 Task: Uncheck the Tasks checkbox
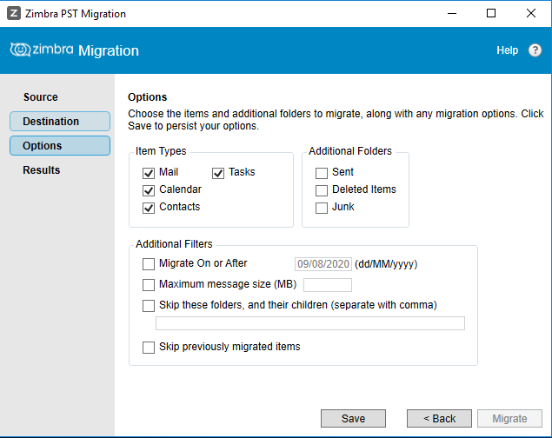[x=218, y=173]
